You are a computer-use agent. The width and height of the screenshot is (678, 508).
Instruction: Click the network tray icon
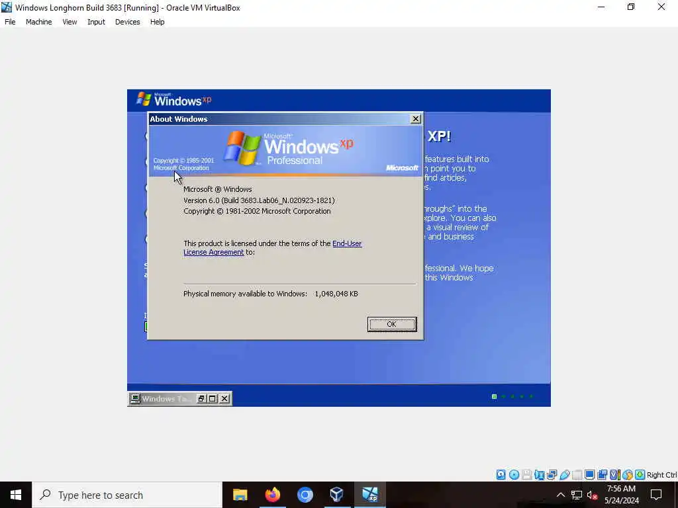click(577, 495)
